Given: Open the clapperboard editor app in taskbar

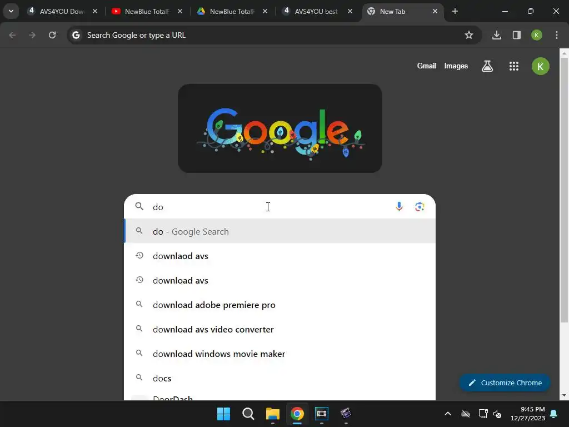Looking at the screenshot, I should point(346,414).
